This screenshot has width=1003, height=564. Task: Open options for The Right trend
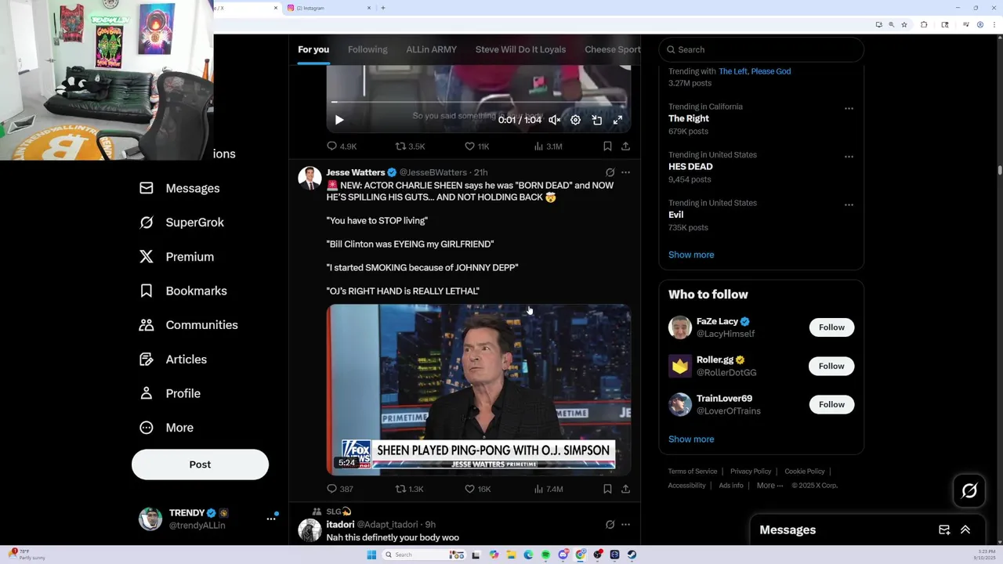(x=849, y=109)
